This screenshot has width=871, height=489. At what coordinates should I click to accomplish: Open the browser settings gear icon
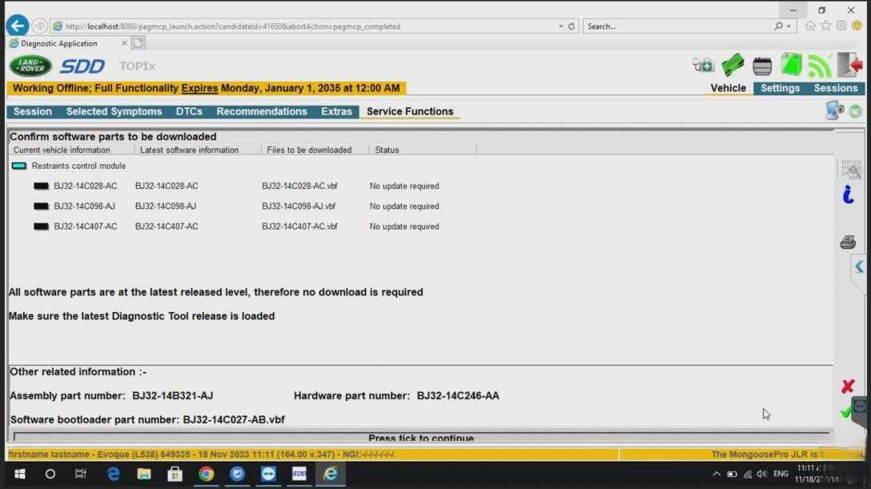tap(841, 26)
